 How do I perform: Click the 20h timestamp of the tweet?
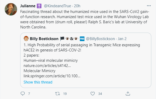tap(77, 6)
